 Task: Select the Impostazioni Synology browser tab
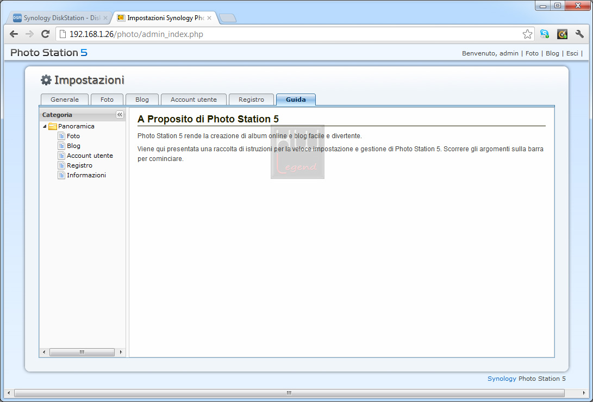pos(165,18)
